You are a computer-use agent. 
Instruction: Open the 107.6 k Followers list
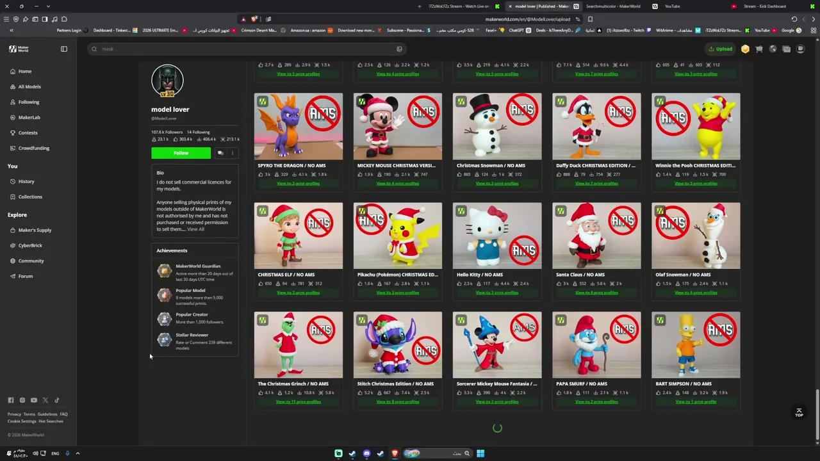[167, 132]
